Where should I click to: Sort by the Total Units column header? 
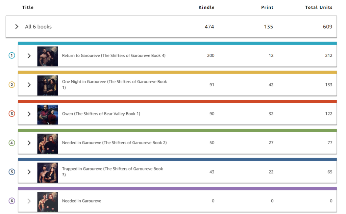tap(319, 7)
